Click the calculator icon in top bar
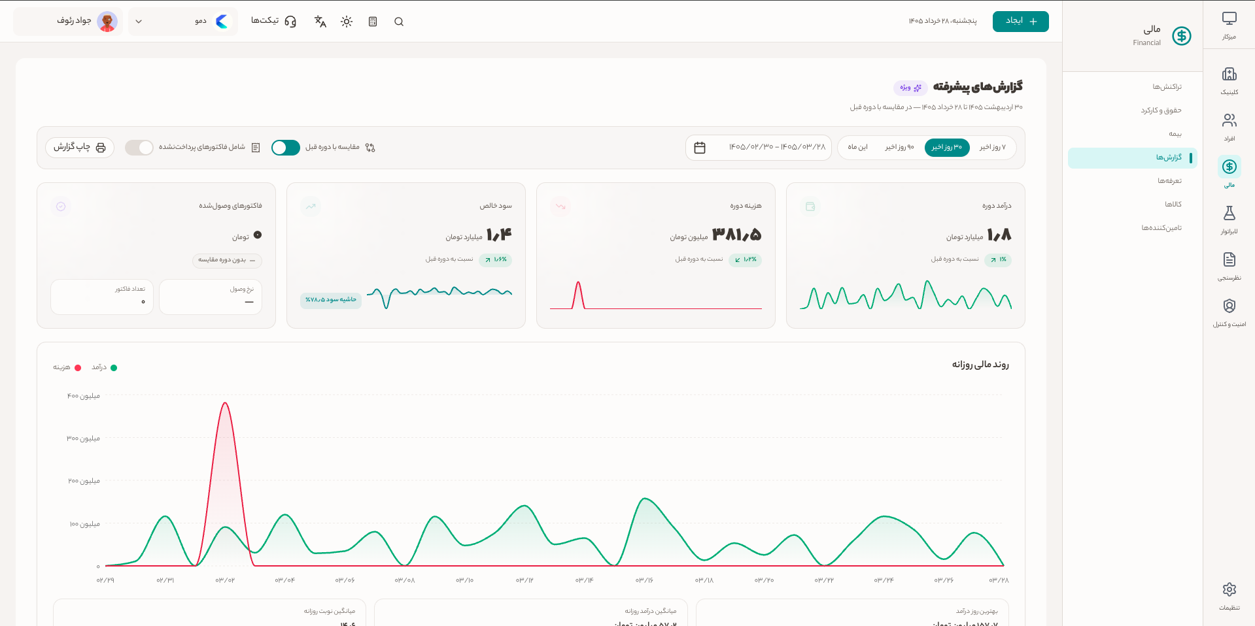This screenshot has height=626, width=1255. coord(373,22)
